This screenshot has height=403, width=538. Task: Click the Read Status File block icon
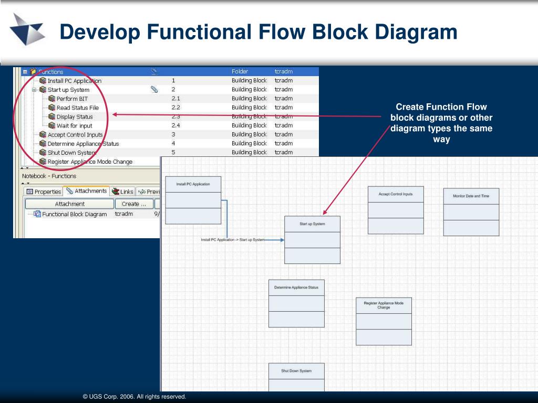51,107
